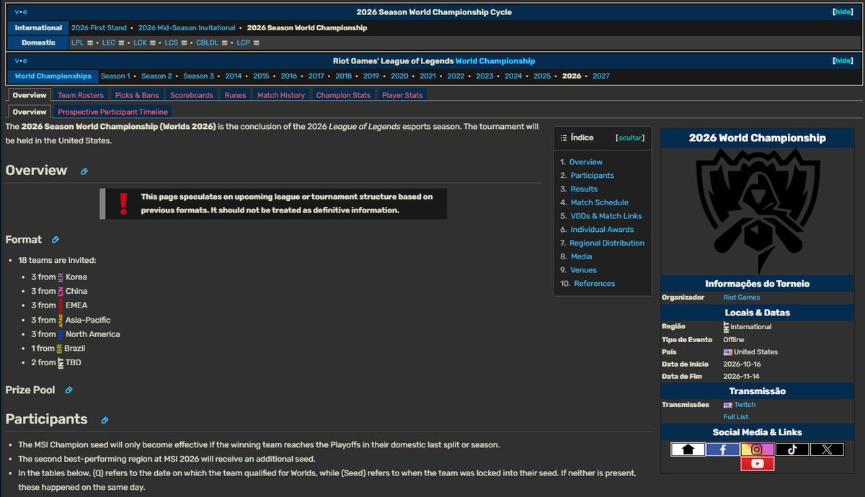Open the 2027 World Championship link
This screenshot has height=497, width=865.
[600, 76]
